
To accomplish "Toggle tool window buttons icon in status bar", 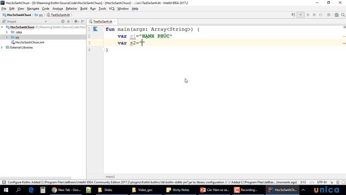I will 4,182.
